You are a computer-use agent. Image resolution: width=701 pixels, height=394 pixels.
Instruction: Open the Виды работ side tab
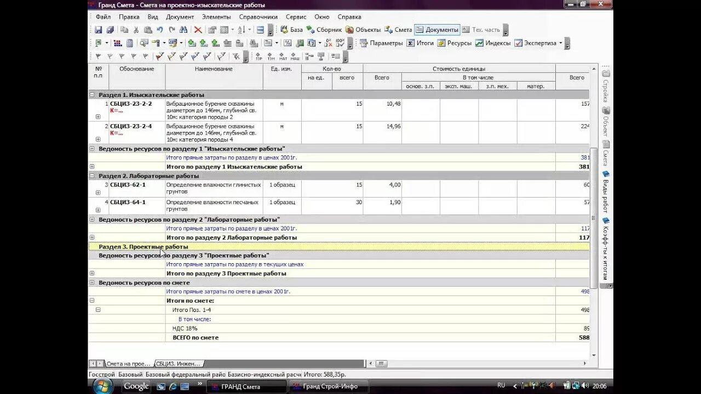pos(606,192)
